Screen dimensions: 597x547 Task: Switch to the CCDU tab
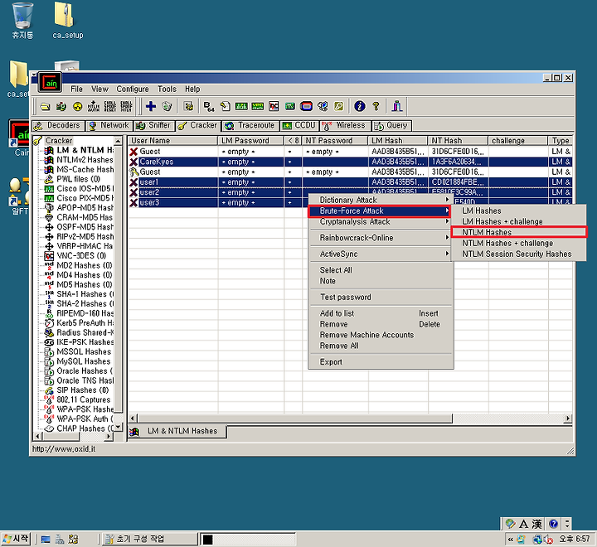(x=299, y=125)
